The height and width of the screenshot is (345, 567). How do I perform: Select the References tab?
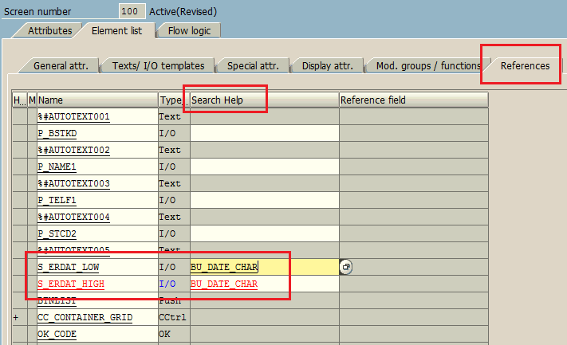(525, 66)
